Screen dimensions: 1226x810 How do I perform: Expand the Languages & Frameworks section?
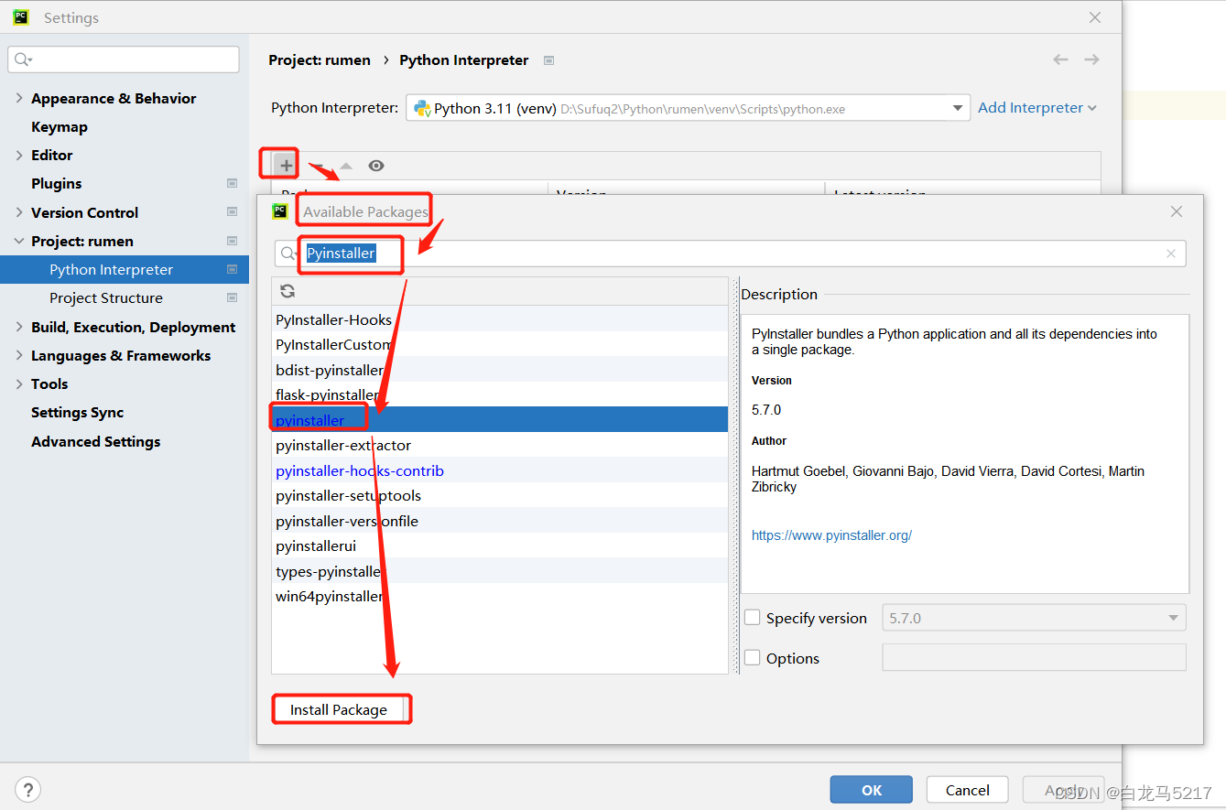(x=19, y=355)
